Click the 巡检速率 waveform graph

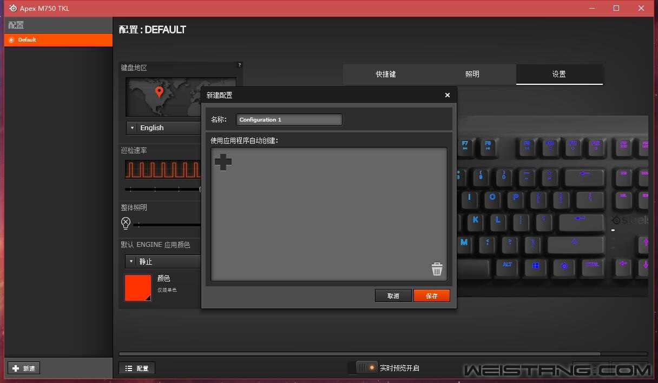coord(163,169)
